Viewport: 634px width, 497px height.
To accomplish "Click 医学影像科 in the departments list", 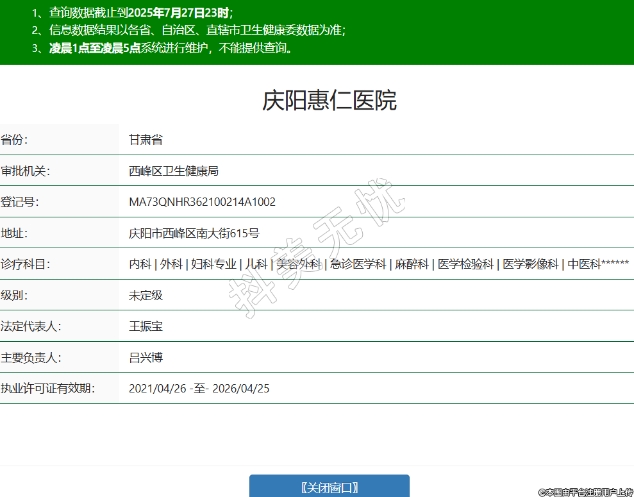I will click(530, 264).
